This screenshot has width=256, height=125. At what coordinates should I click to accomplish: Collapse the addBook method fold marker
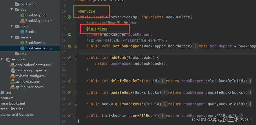pos(76,58)
